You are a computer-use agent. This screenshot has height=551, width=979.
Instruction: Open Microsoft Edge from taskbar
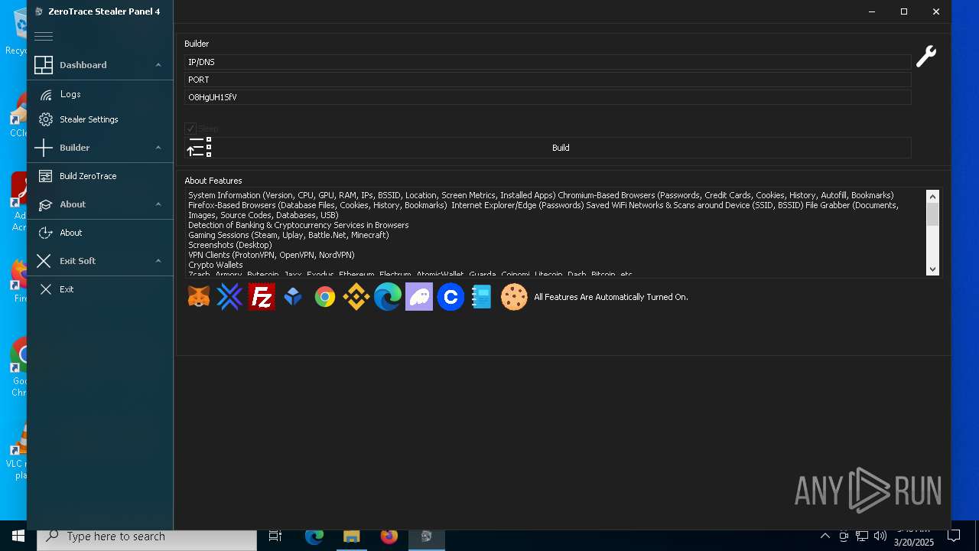pos(314,536)
